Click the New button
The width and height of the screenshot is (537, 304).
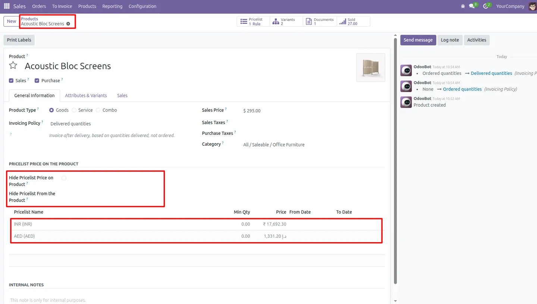pyautogui.click(x=12, y=21)
